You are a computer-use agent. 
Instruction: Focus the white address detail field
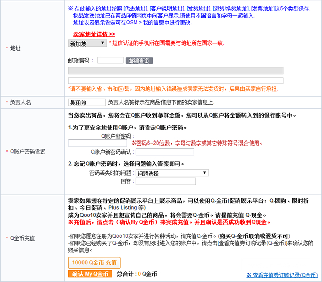(x=175, y=80)
